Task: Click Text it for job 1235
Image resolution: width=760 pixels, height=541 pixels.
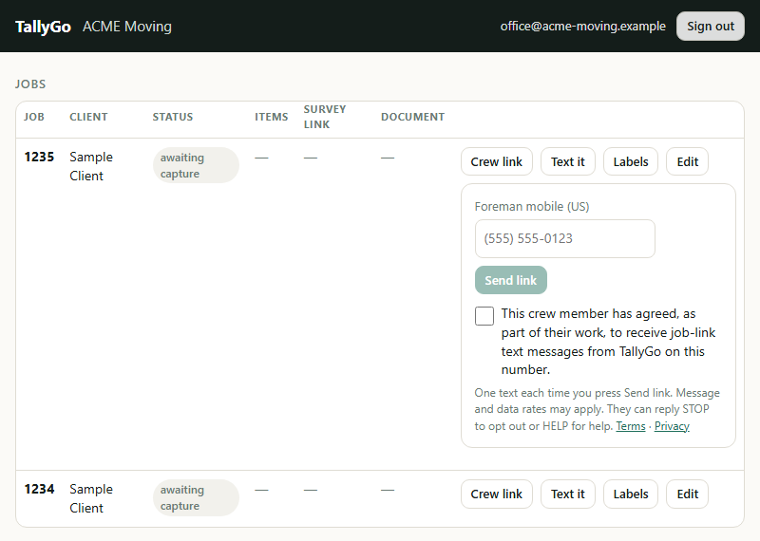Action: click(x=567, y=161)
